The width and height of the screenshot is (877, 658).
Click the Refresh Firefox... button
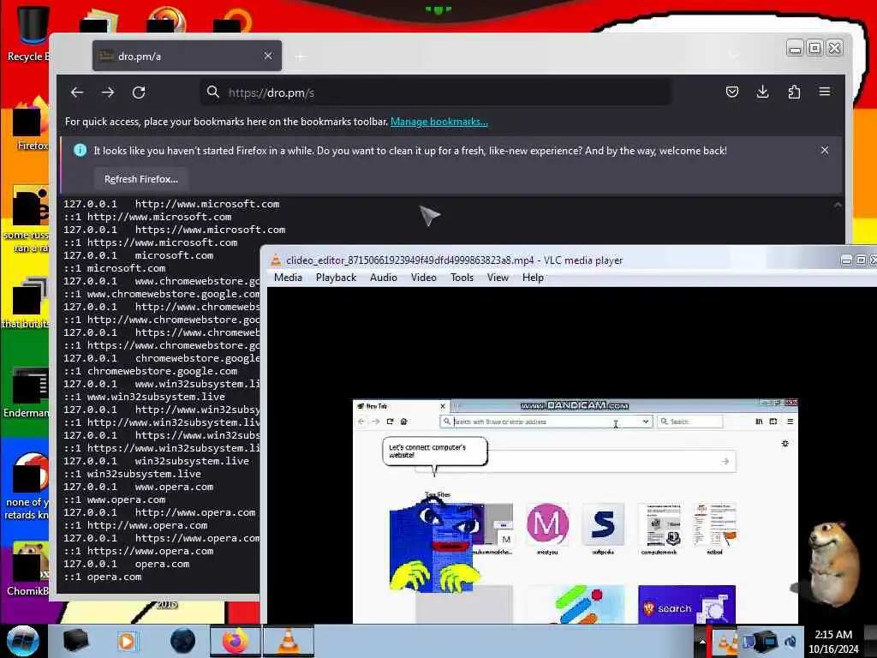coord(141,179)
